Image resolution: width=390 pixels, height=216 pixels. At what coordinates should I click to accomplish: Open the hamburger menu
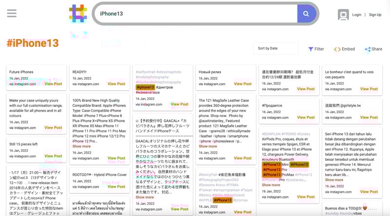pos(12,13)
